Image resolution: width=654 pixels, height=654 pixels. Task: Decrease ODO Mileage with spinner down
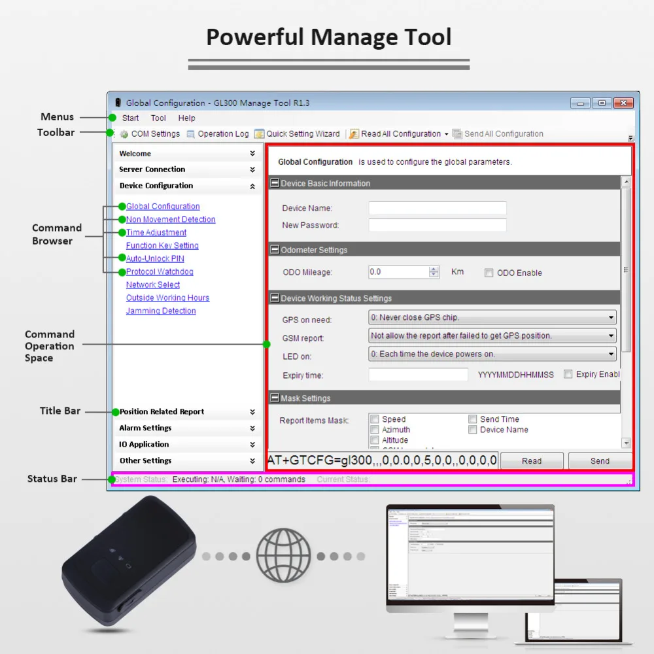[434, 275]
